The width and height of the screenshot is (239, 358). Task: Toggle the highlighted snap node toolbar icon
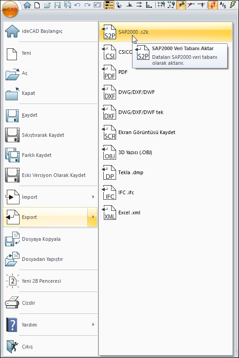(x=181, y=5)
